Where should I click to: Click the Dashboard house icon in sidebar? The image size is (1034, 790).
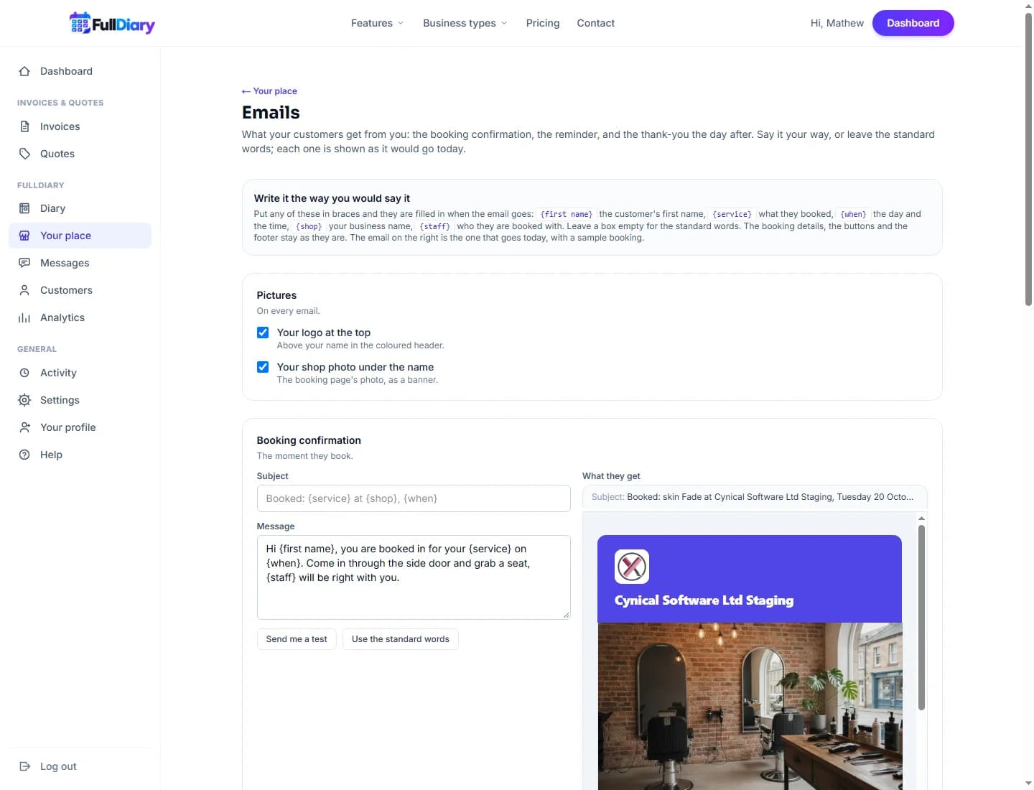point(24,71)
